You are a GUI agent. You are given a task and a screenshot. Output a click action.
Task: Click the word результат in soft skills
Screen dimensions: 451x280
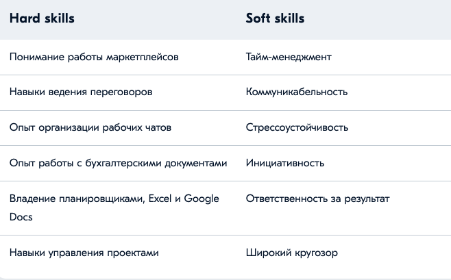pyautogui.click(x=367, y=199)
